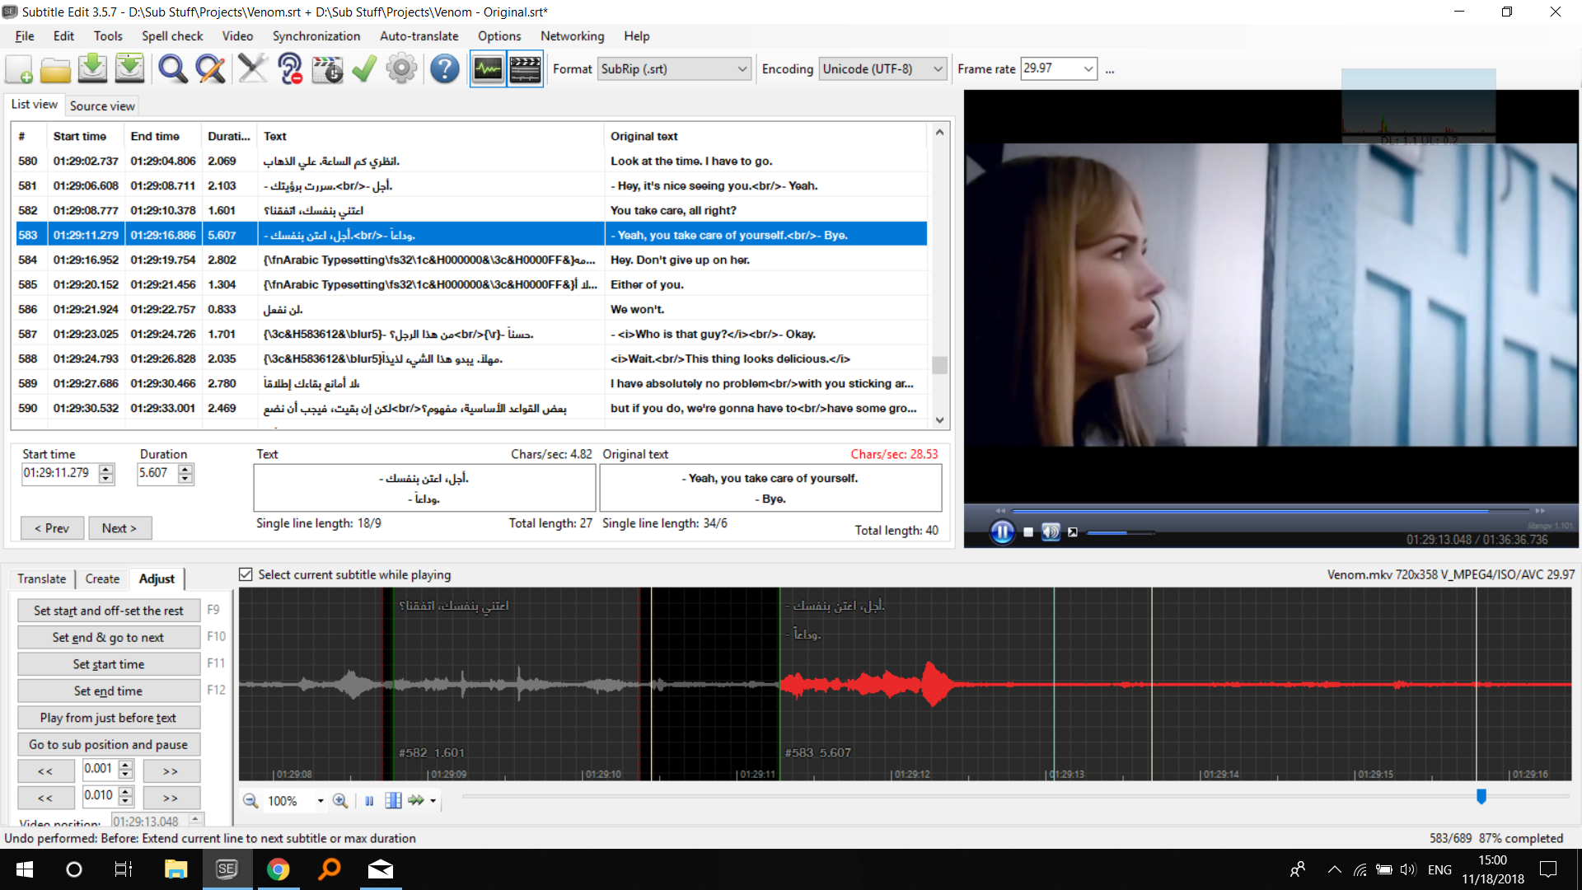The image size is (1582, 890).
Task: Zoom out on the waveform
Action: tap(250, 800)
